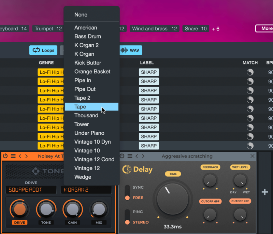Click the WAV filter button
The height and width of the screenshot is (234, 273).
(130, 50)
